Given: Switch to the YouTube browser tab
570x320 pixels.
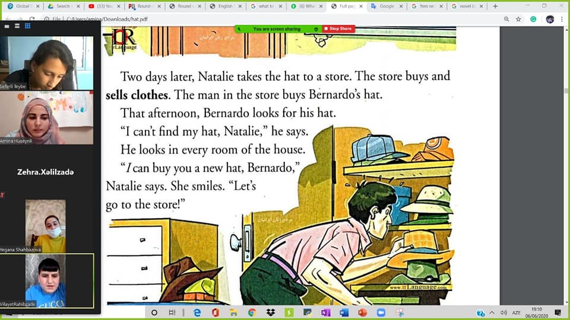Looking at the screenshot, I should click(x=104, y=6).
